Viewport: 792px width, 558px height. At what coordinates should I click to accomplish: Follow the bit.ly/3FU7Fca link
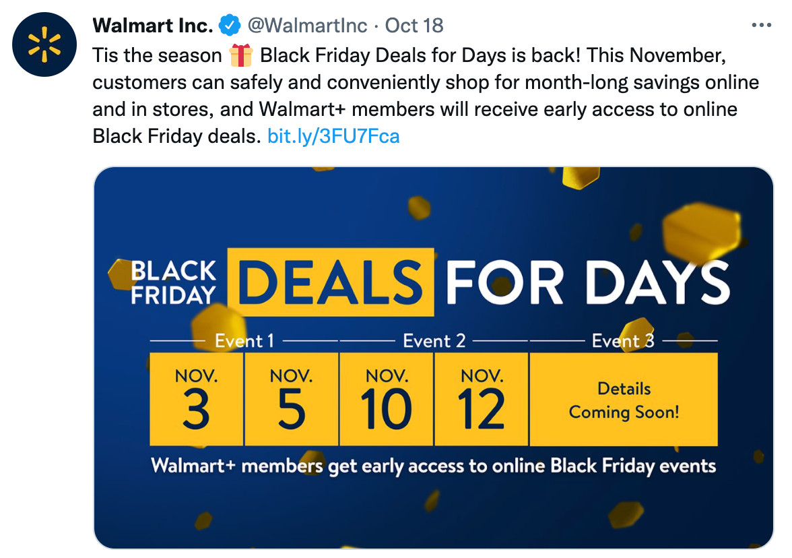(333, 136)
